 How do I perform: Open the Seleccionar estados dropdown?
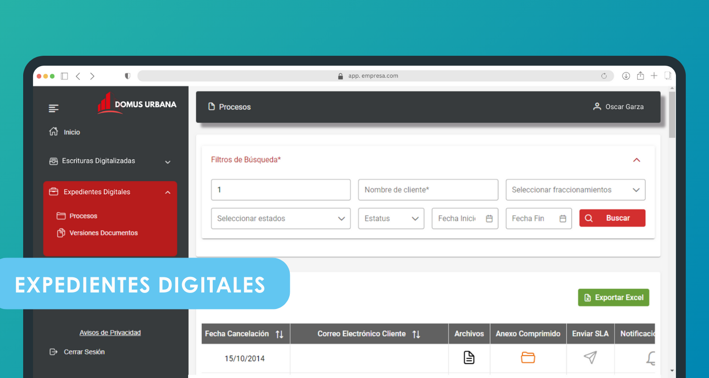coord(281,219)
